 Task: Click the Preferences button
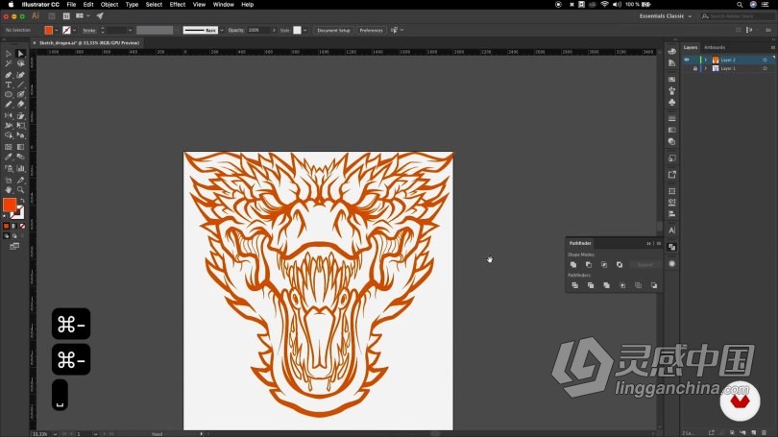click(x=371, y=31)
